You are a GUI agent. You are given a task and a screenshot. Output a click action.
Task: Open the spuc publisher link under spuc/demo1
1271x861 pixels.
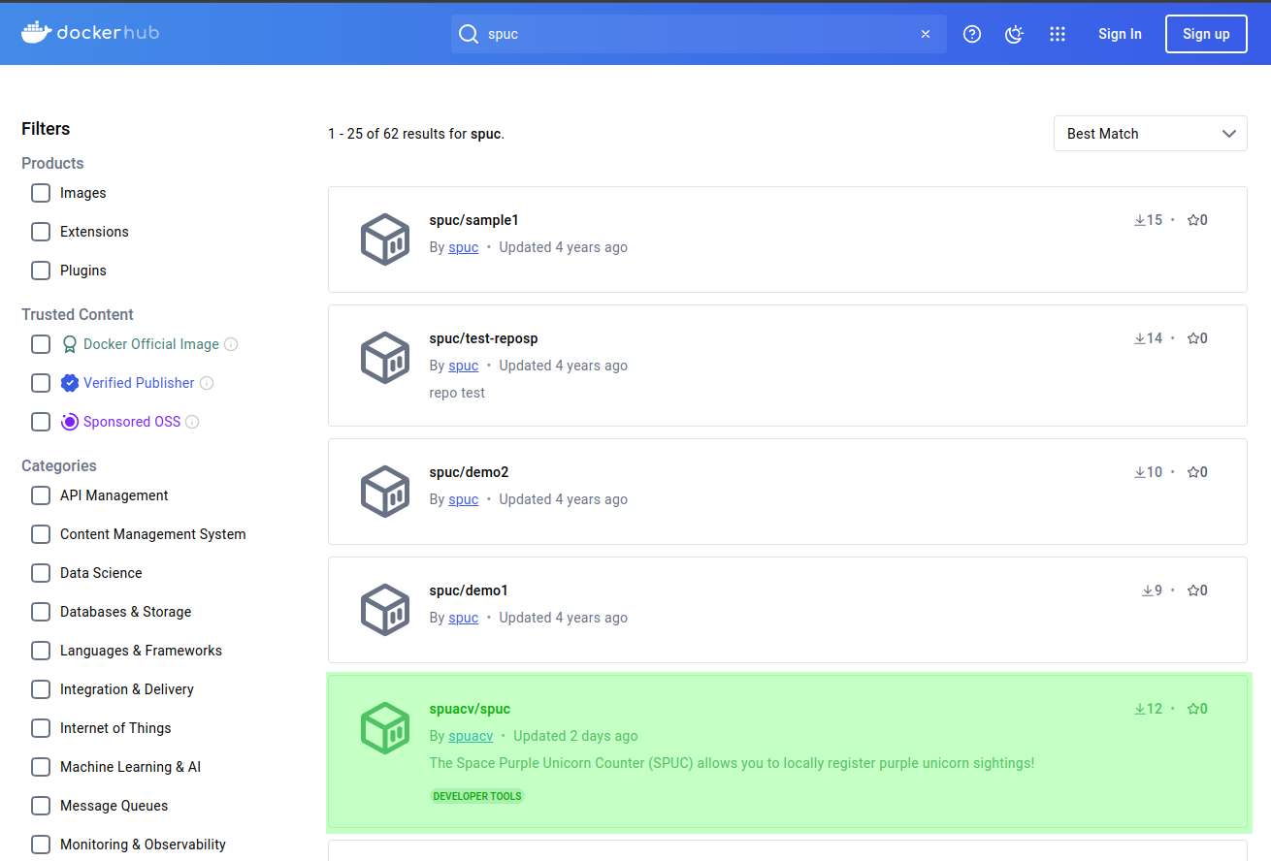coord(463,618)
